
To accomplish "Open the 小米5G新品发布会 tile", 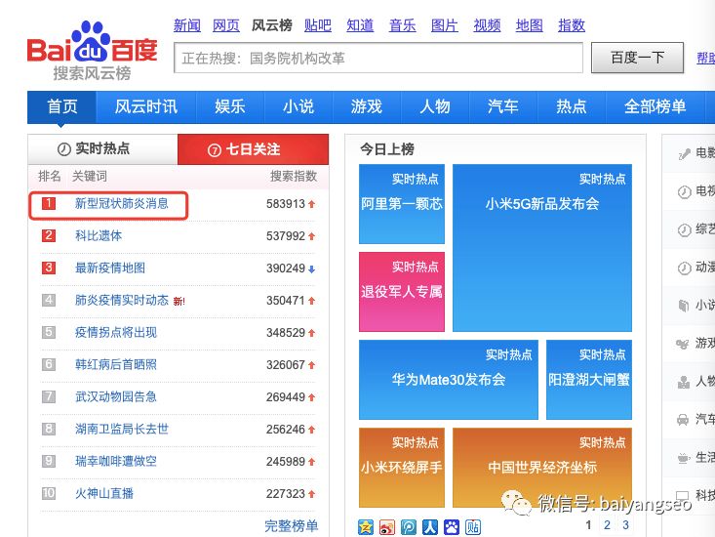I will 542,248.
